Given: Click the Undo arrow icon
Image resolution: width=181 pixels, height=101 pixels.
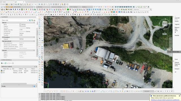Looking at the screenshot, I should pyautogui.click(x=33, y=4).
